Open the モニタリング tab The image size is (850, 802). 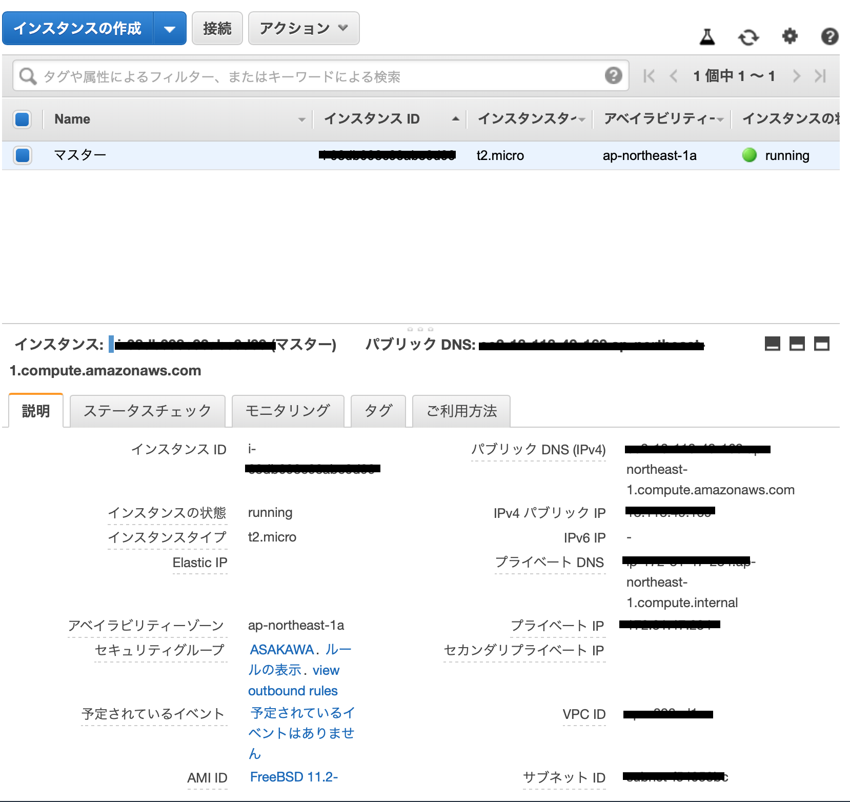click(288, 411)
